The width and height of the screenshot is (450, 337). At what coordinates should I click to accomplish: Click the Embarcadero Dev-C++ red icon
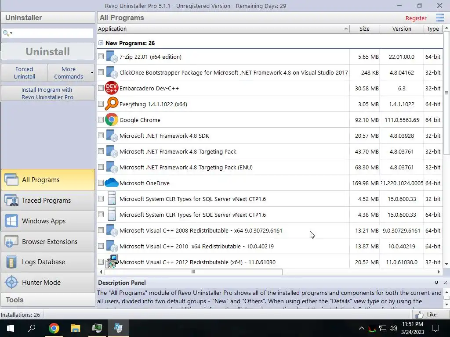112,88
